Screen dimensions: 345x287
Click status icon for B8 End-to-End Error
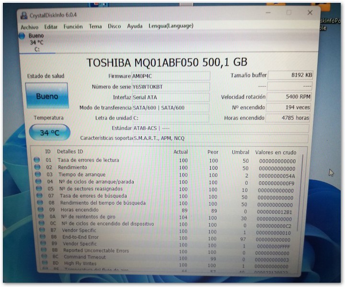click(x=43, y=236)
